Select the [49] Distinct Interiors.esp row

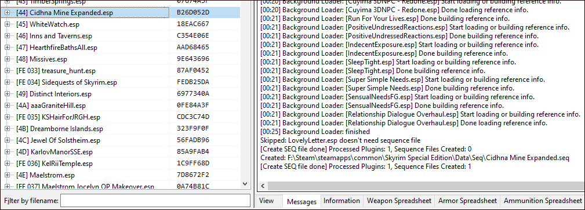[x=121, y=93]
